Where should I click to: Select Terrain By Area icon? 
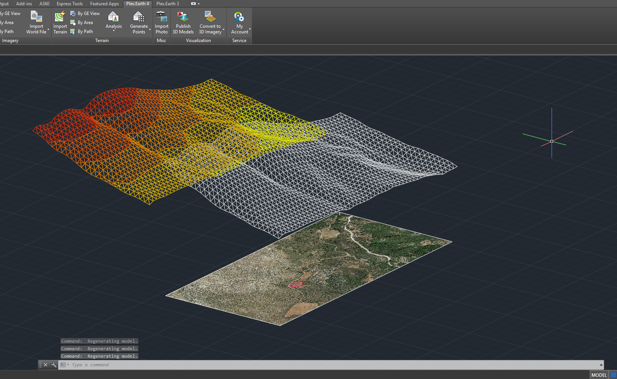(73, 23)
